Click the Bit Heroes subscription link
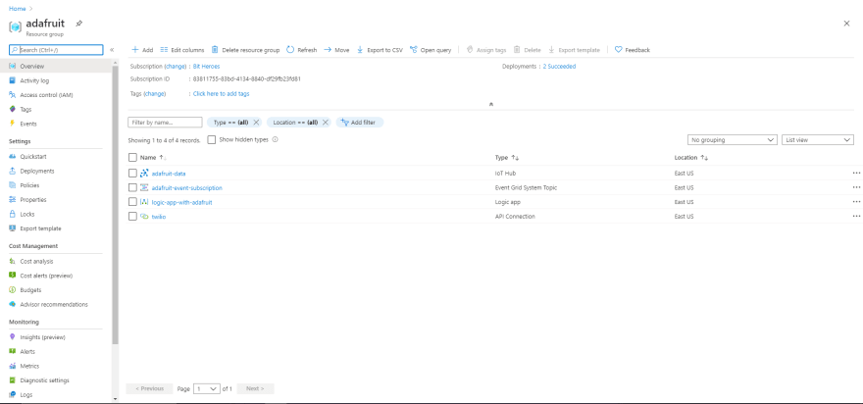863x404 pixels. coord(206,66)
